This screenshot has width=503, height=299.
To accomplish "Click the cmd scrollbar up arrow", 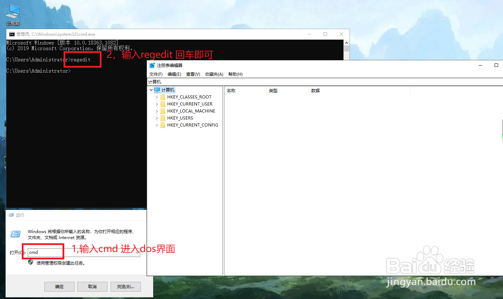I will pos(346,42).
